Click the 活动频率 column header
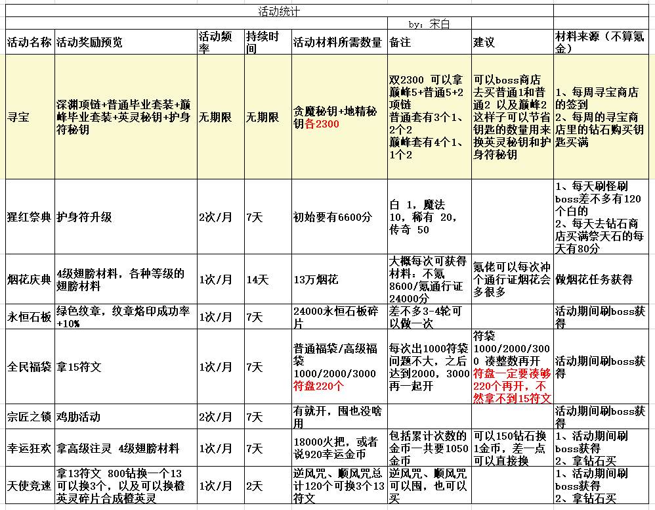This screenshot has width=655, height=510. pyautogui.click(x=213, y=41)
